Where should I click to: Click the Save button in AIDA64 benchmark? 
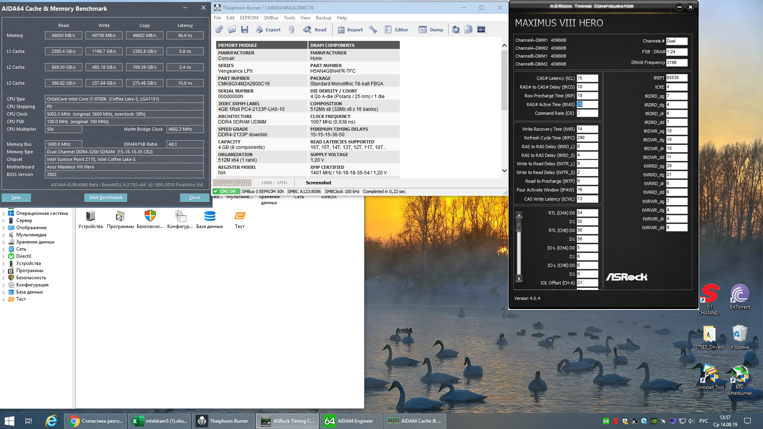click(x=16, y=197)
